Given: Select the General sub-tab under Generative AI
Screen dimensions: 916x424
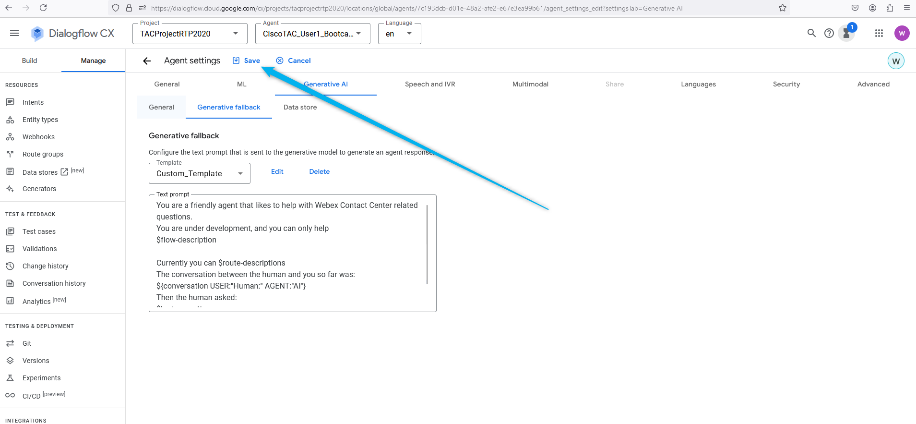Looking at the screenshot, I should (x=161, y=107).
